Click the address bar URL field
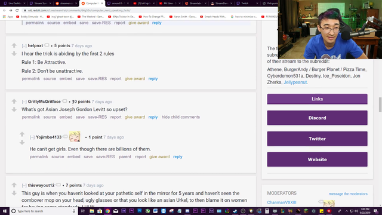The image size is (382, 215). [x=150, y=10]
